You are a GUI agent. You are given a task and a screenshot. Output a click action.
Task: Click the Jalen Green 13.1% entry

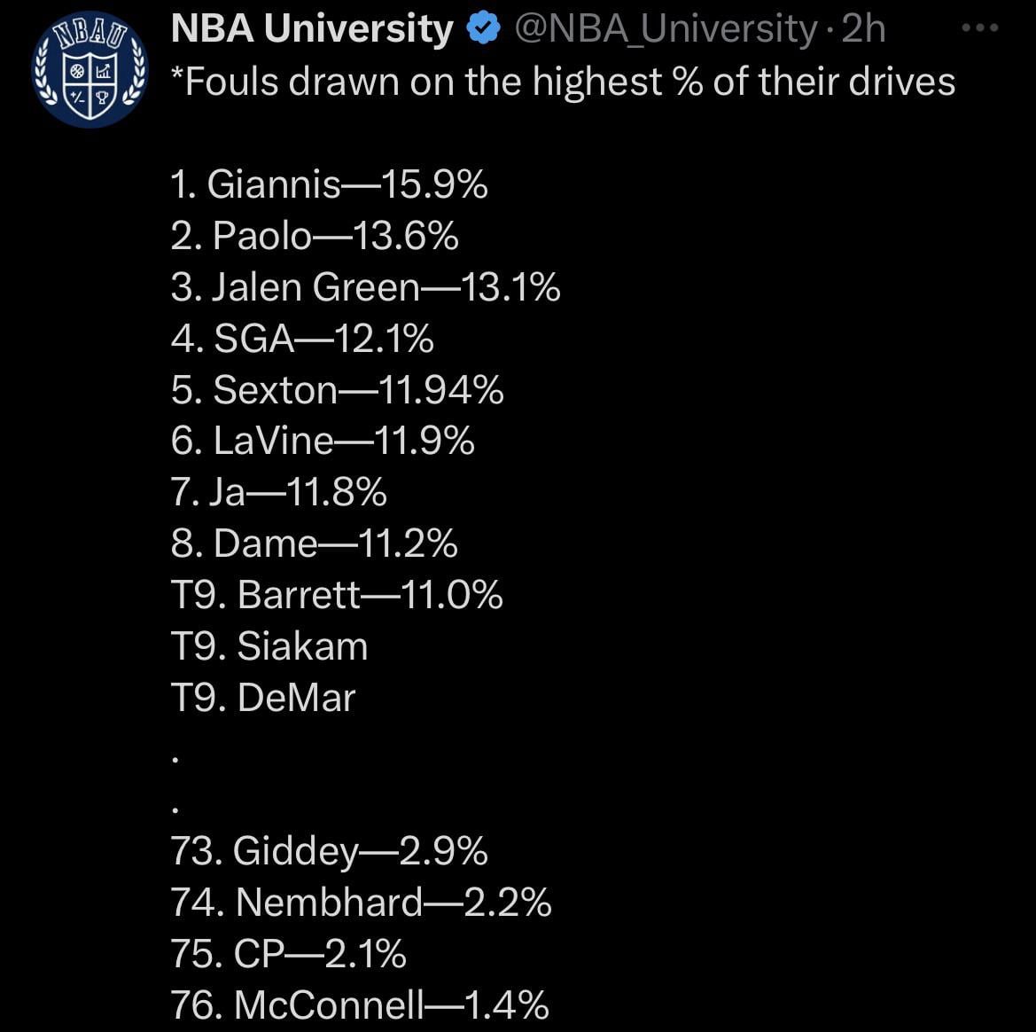365,287
